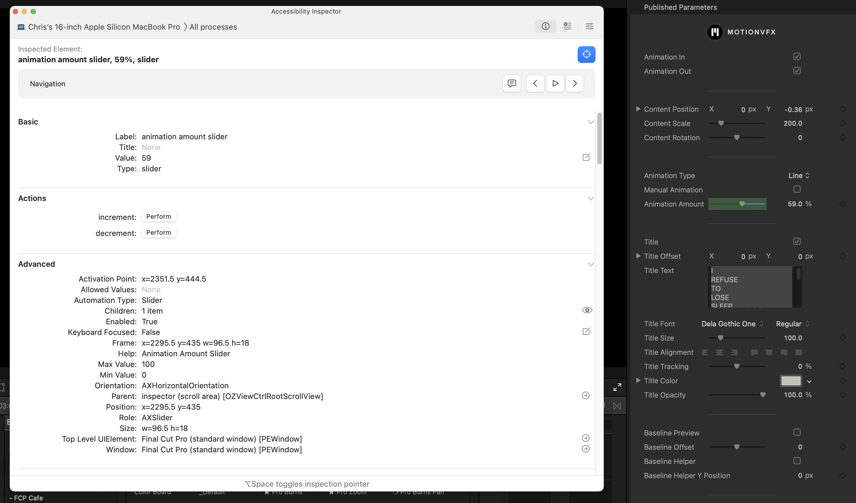Add keyframe for Content Position
Viewport: 856px width, 503px height.
842,109
